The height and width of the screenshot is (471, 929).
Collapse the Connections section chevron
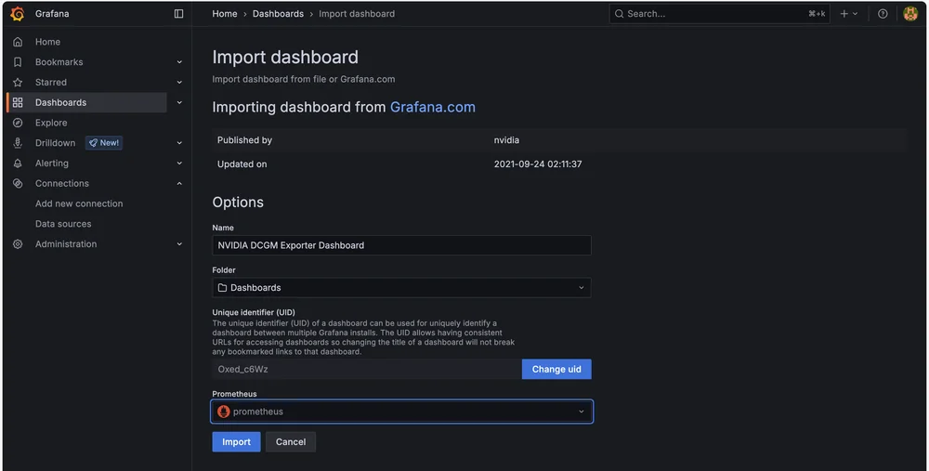[179, 184]
